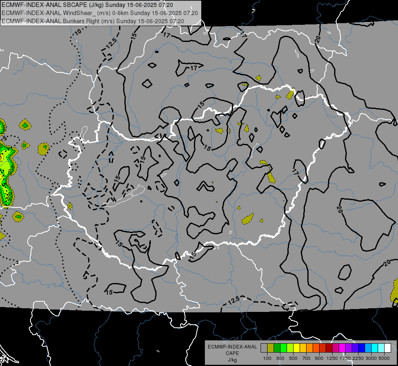
Task: Select the bright green legend swatch
Action: point(283,348)
